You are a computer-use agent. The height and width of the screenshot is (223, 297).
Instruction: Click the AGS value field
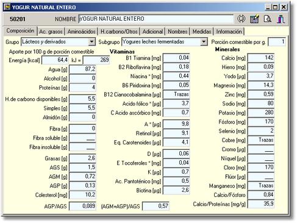click(x=82, y=168)
